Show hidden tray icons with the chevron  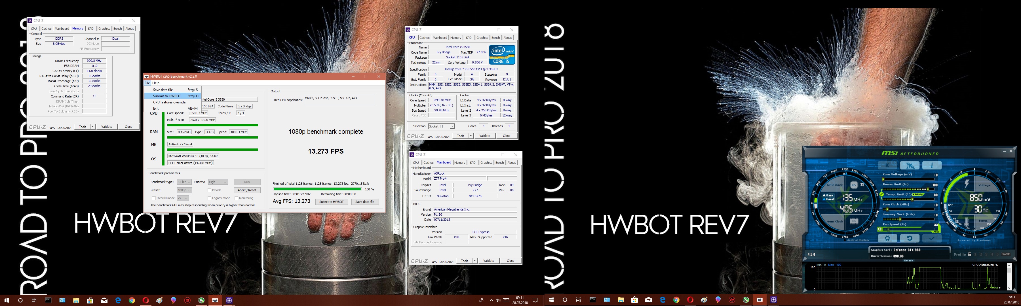point(491,300)
